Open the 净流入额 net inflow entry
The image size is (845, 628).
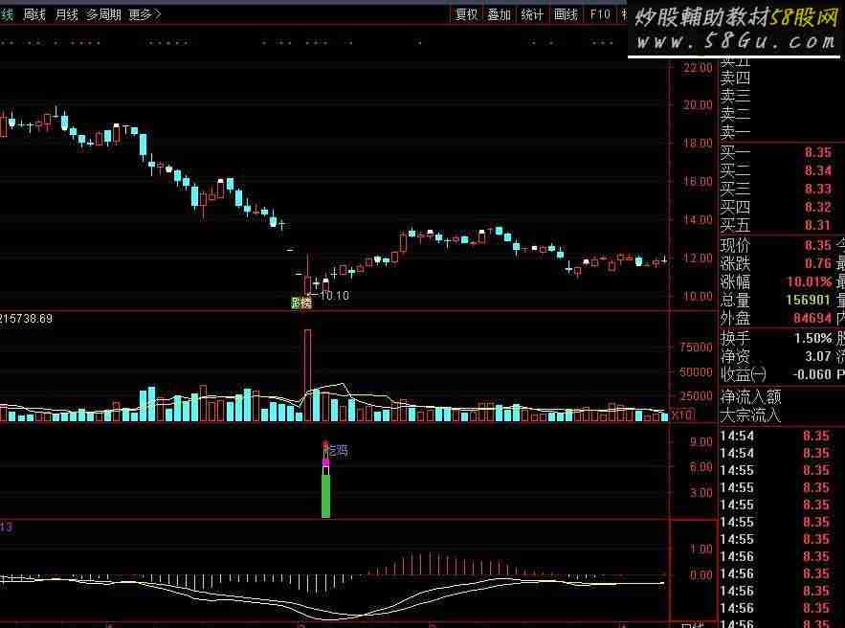[750, 397]
